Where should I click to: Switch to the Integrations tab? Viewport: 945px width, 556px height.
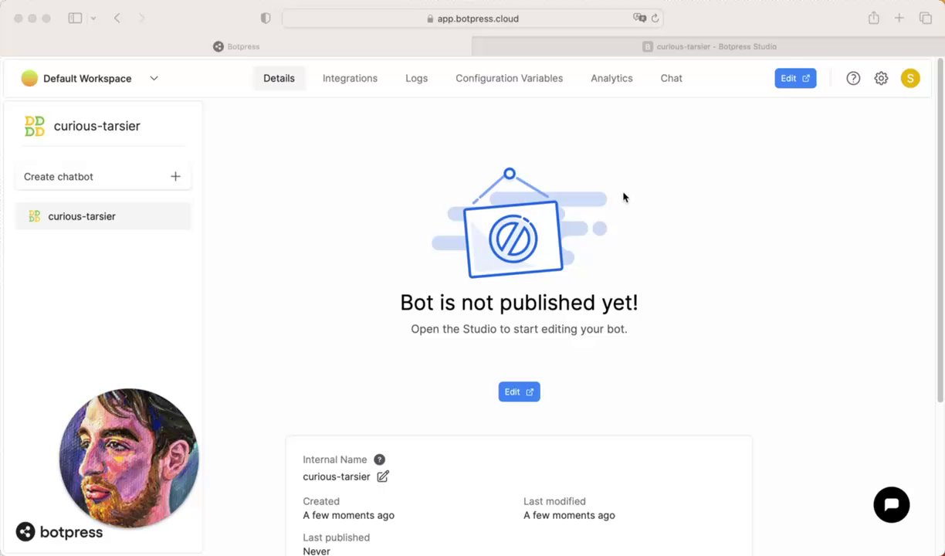tap(350, 78)
